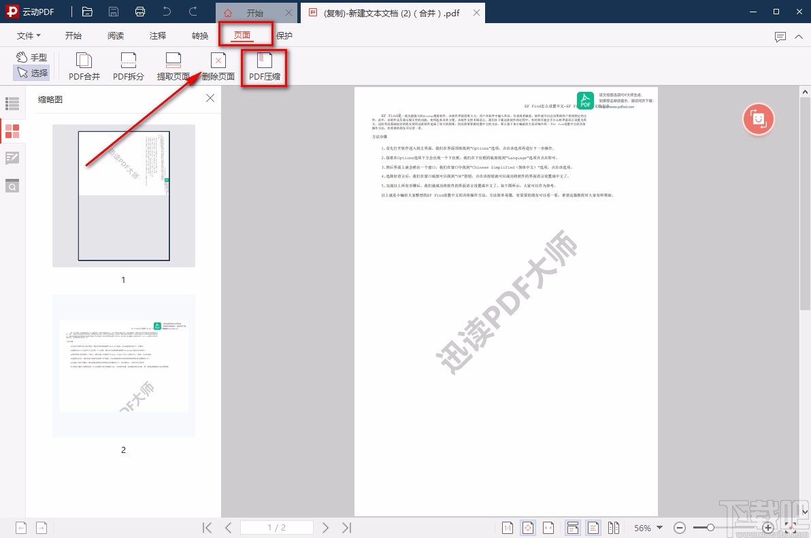
Task: Switch to the 开始 ribbon tab
Action: [73, 35]
